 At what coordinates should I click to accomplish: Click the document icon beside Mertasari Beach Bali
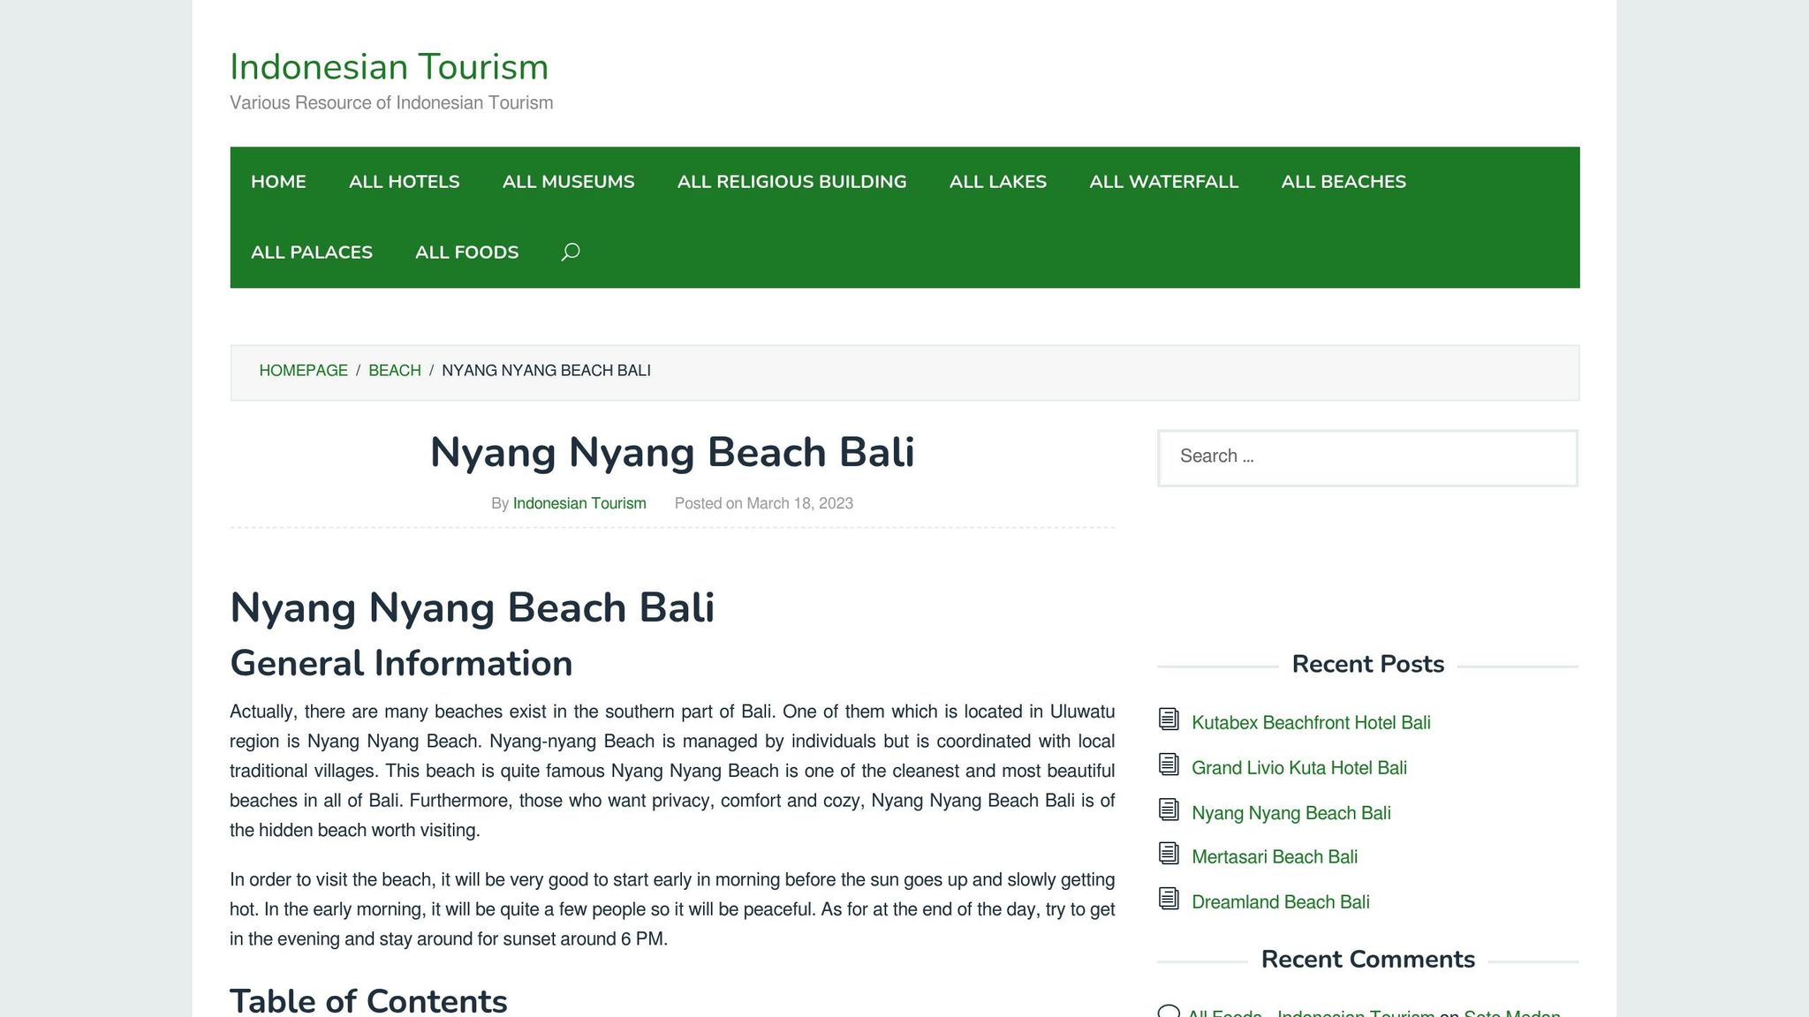pyautogui.click(x=1169, y=855)
